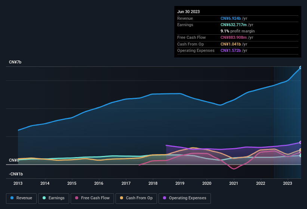The image size is (307, 209).
Task: Click the Revenue line endpoint marker
Action: (301, 68)
